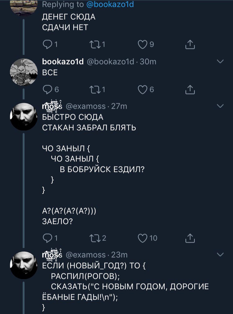Retweet bookazo1d's ВСЕ tweet

pos(95,90)
